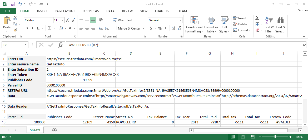Click the Format Painter brush icon
The width and height of the screenshot is (308, 140).
click(x=15, y=30)
